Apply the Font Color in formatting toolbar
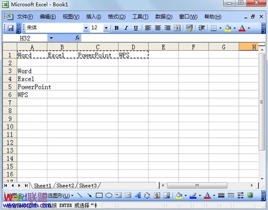The image size is (268, 210). [x=242, y=28]
